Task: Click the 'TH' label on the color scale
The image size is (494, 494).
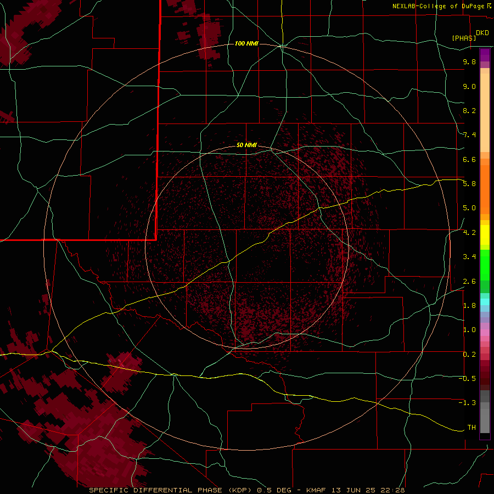Action: [471, 428]
